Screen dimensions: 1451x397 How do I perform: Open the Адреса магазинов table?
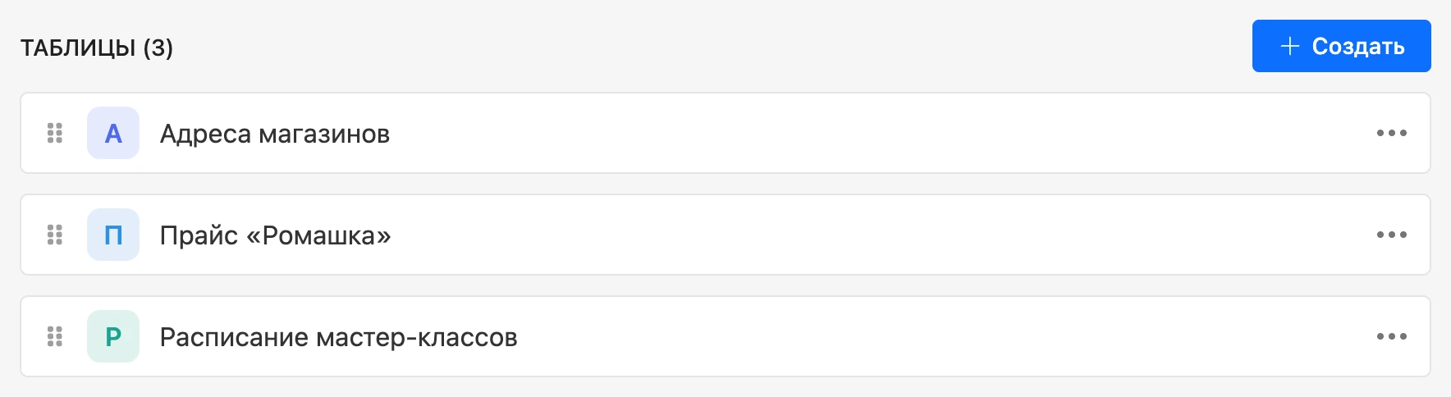pos(275,134)
